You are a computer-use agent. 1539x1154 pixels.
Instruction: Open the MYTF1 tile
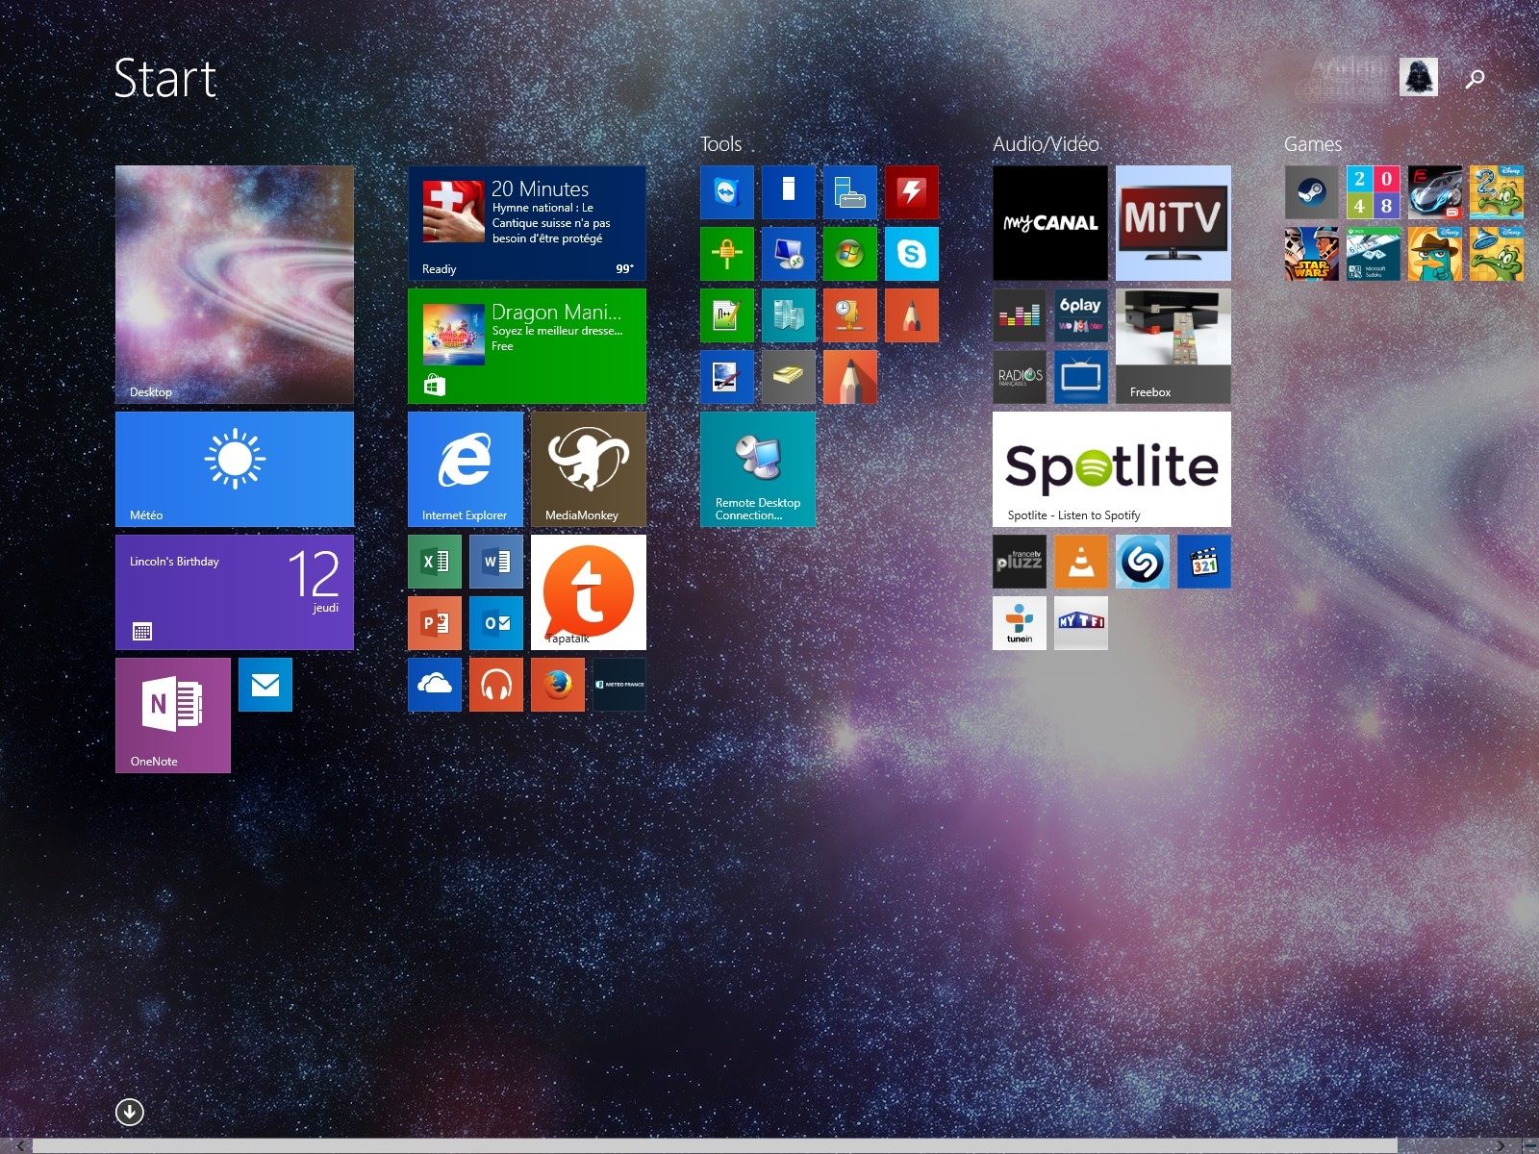[1081, 623]
